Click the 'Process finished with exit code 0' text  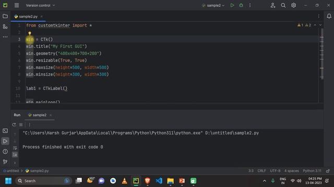point(63,147)
